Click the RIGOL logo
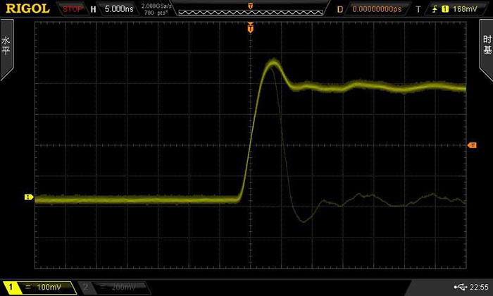This screenshot has width=493, height=296. click(27, 9)
